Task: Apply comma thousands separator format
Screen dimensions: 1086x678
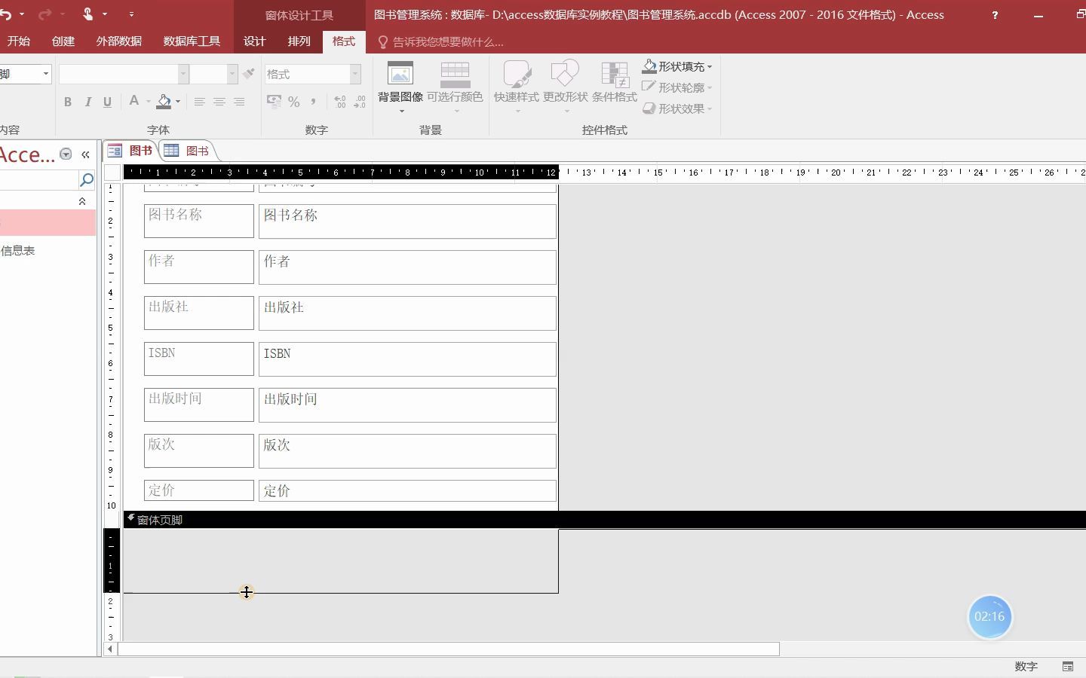Action: [x=313, y=102]
